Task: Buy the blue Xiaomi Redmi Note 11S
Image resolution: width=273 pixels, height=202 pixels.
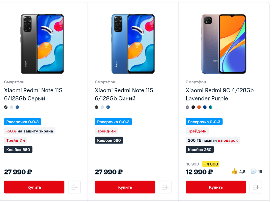Action: [x=125, y=187]
